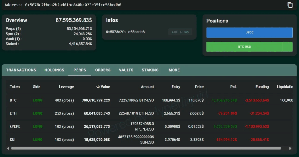Select the blue USDC position bar

249,33
